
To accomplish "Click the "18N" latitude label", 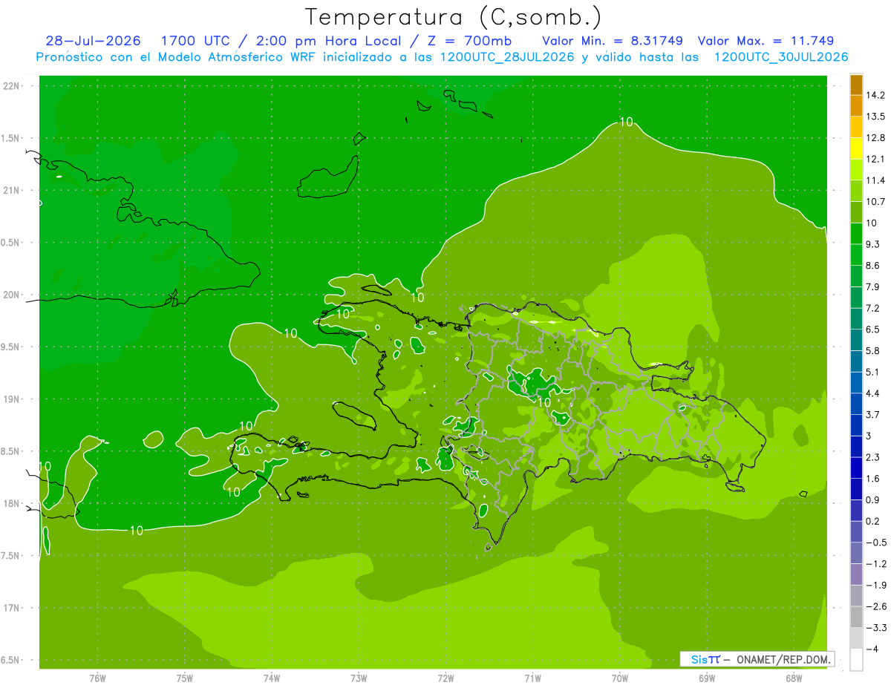I will pos(11,503).
